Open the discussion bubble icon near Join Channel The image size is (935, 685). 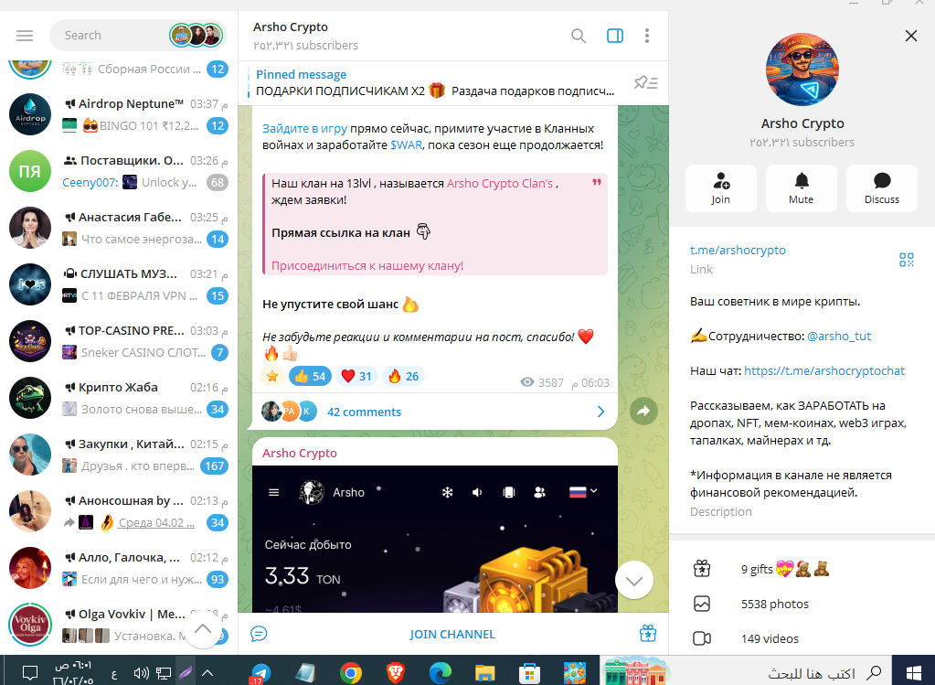tap(259, 634)
